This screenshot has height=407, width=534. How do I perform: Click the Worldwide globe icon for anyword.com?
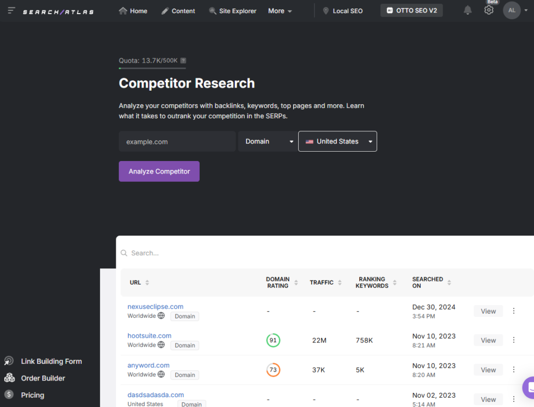pyautogui.click(x=161, y=374)
